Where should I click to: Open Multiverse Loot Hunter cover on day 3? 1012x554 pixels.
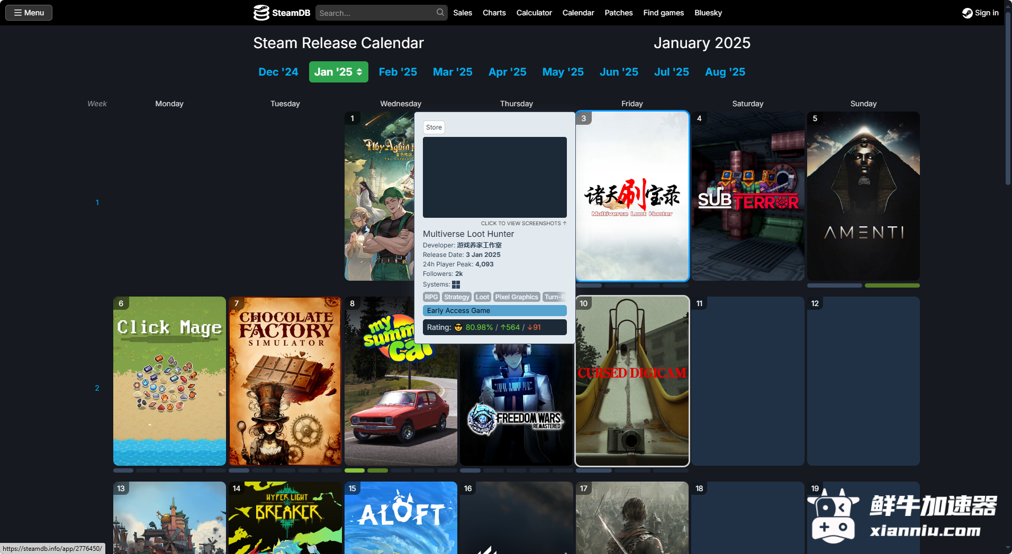632,196
